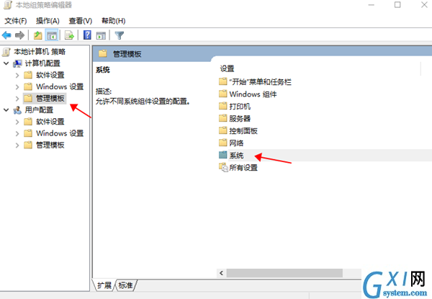This screenshot has width=432, height=299.
Task: Expand Windows 设置 under 用户配置
Action: point(17,133)
